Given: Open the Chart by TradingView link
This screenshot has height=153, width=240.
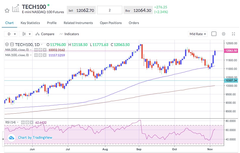Looking at the screenshot, I should pos(35,138).
